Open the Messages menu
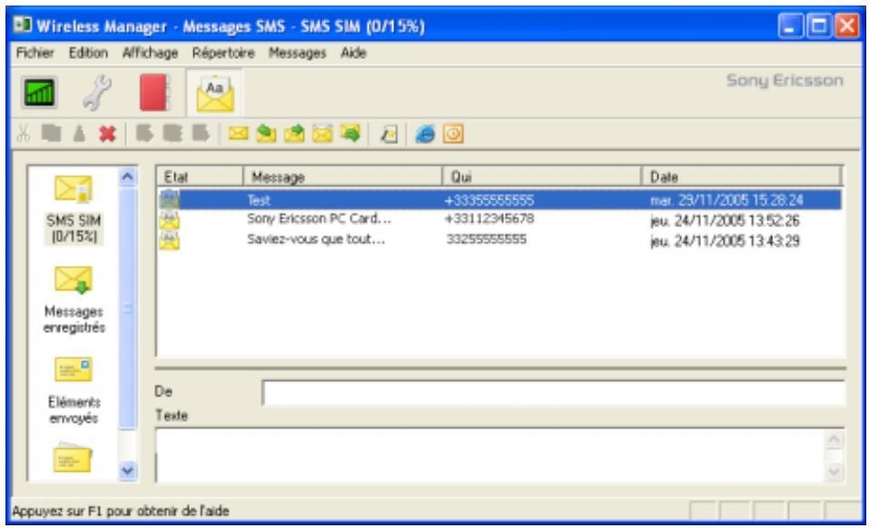869x528 pixels. pos(298,54)
